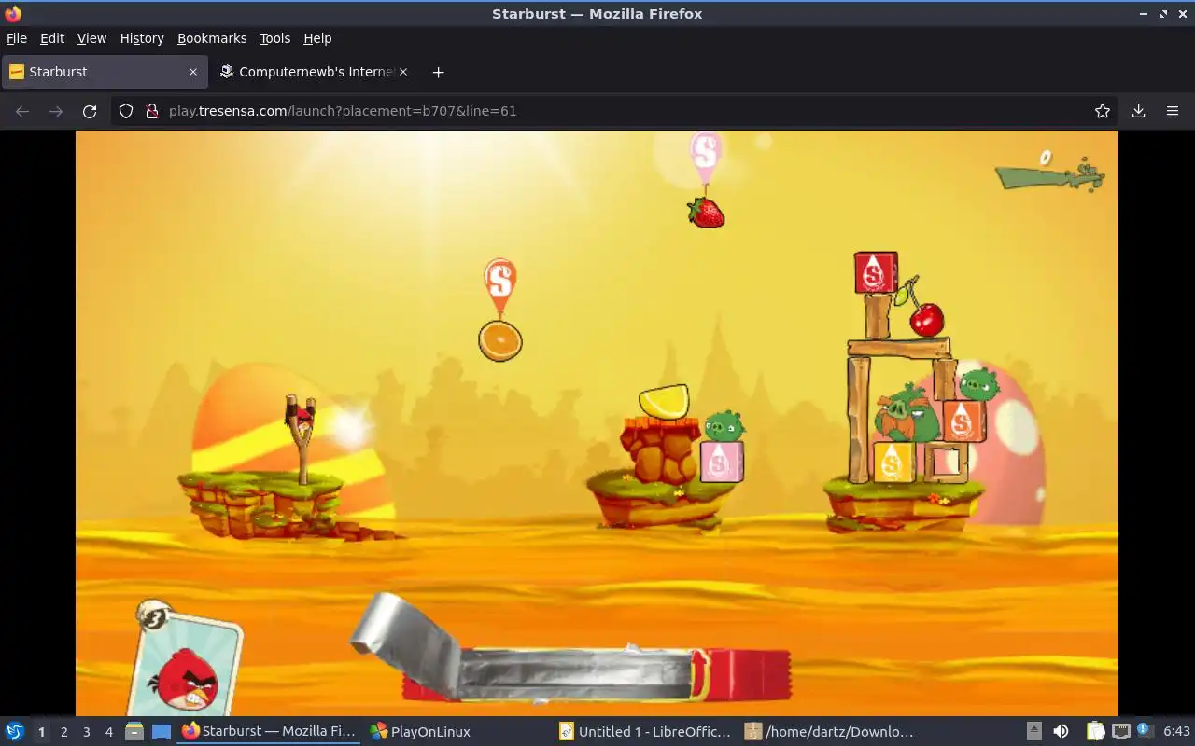Viewport: 1195px width, 746px height.
Task: Click the volume speaker tray icon
Action: (1061, 732)
